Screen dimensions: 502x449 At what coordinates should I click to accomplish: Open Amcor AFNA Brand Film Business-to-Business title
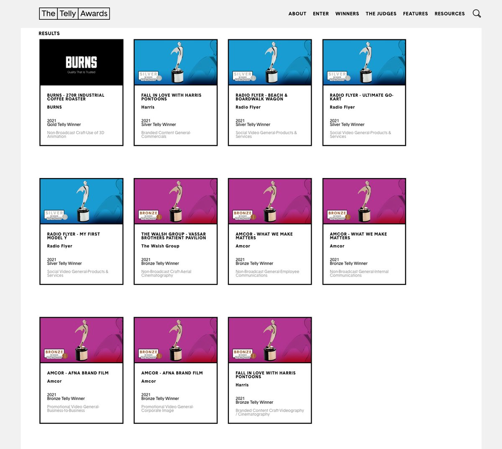coord(78,373)
